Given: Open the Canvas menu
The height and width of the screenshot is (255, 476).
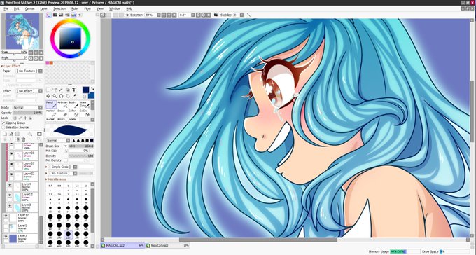Looking at the screenshot, I should [29, 8].
